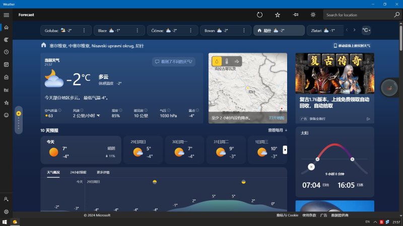
Task: Open the settings gear in sidebar
Action: coord(7,211)
